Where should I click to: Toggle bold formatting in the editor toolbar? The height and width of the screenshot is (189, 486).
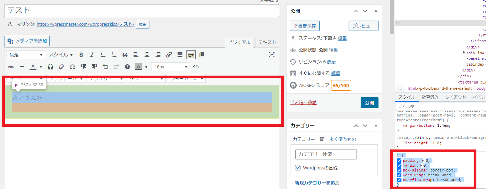coord(81,55)
